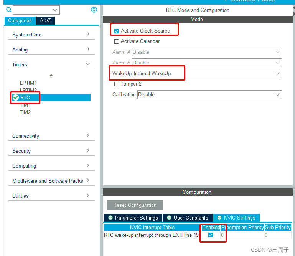Click User Constants green check icon
This screenshot has height=256, width=295.
pyautogui.click(x=169, y=218)
